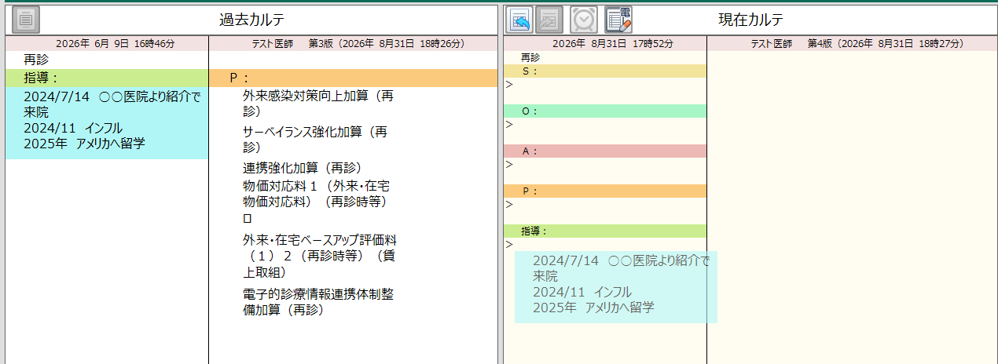Click the empty right pane of the current chart

(x=853, y=208)
